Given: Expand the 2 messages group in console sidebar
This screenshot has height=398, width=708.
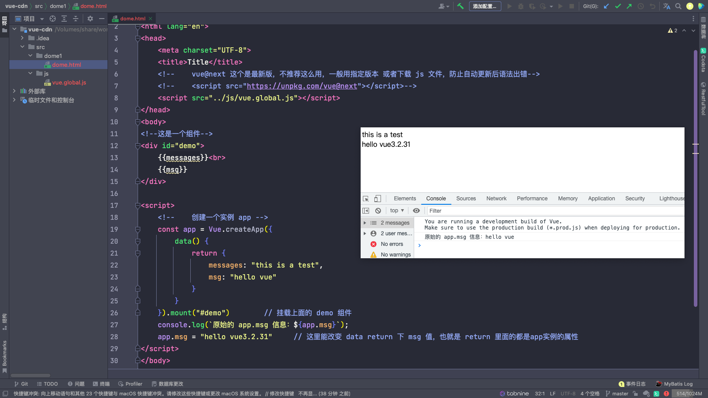Looking at the screenshot, I should point(365,222).
